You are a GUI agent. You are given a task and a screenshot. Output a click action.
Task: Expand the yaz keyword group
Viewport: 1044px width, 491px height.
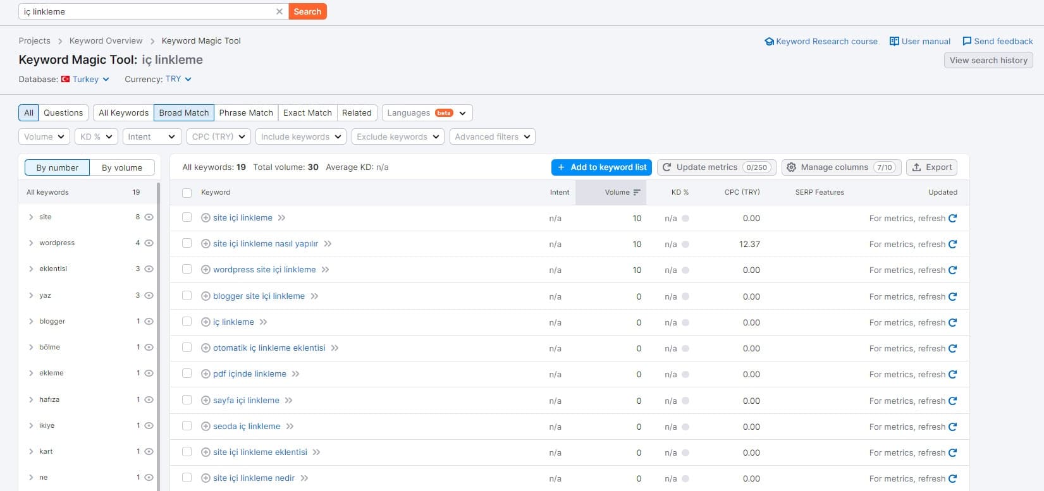(x=31, y=295)
